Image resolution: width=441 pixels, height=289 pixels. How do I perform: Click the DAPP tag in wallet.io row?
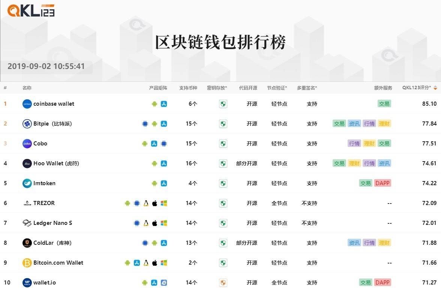pos(382,283)
